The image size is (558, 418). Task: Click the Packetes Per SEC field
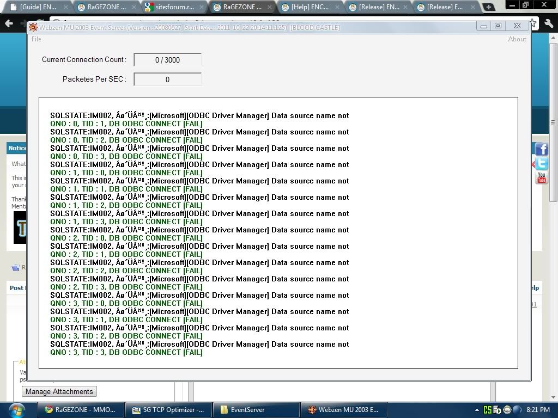(167, 79)
